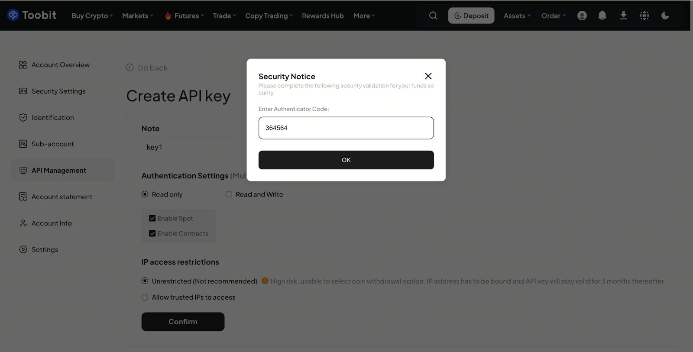Image resolution: width=693 pixels, height=352 pixels.
Task: Expand the Assets dropdown
Action: pyautogui.click(x=517, y=16)
